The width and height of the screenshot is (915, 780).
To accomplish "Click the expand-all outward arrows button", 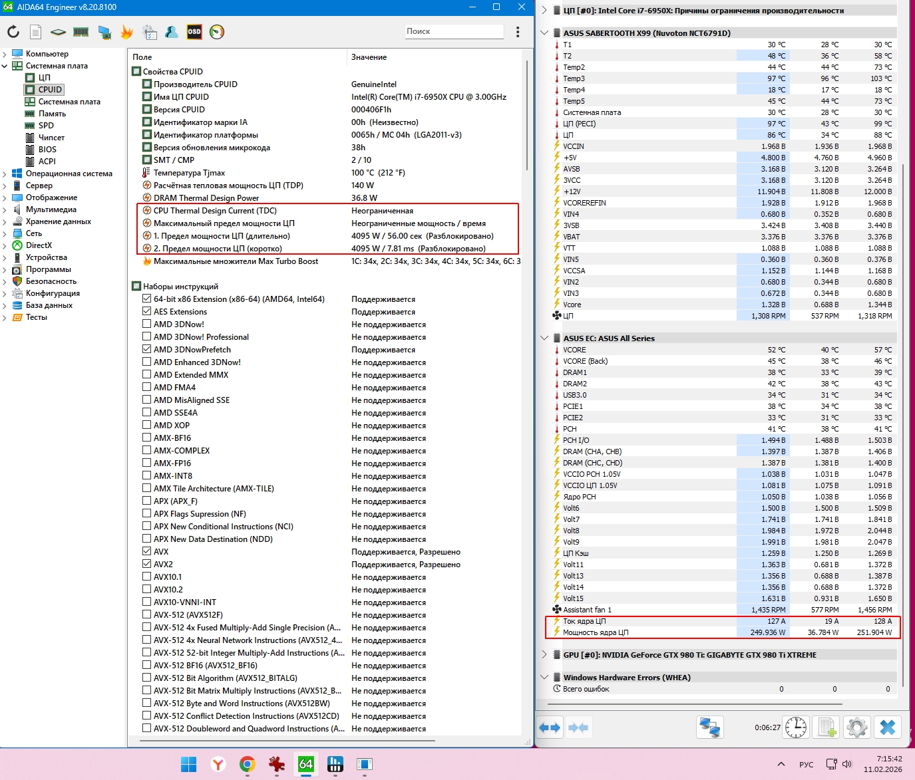I will pos(550,727).
